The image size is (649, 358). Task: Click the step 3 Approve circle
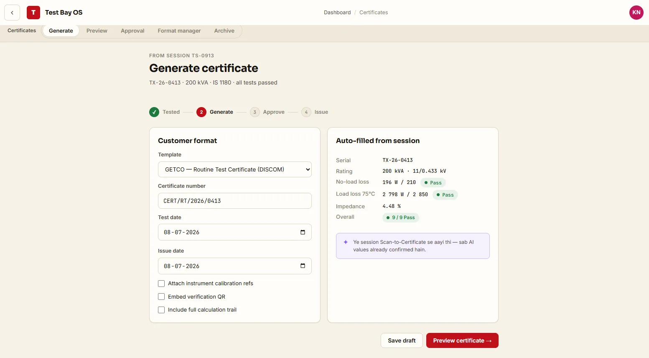click(x=255, y=112)
